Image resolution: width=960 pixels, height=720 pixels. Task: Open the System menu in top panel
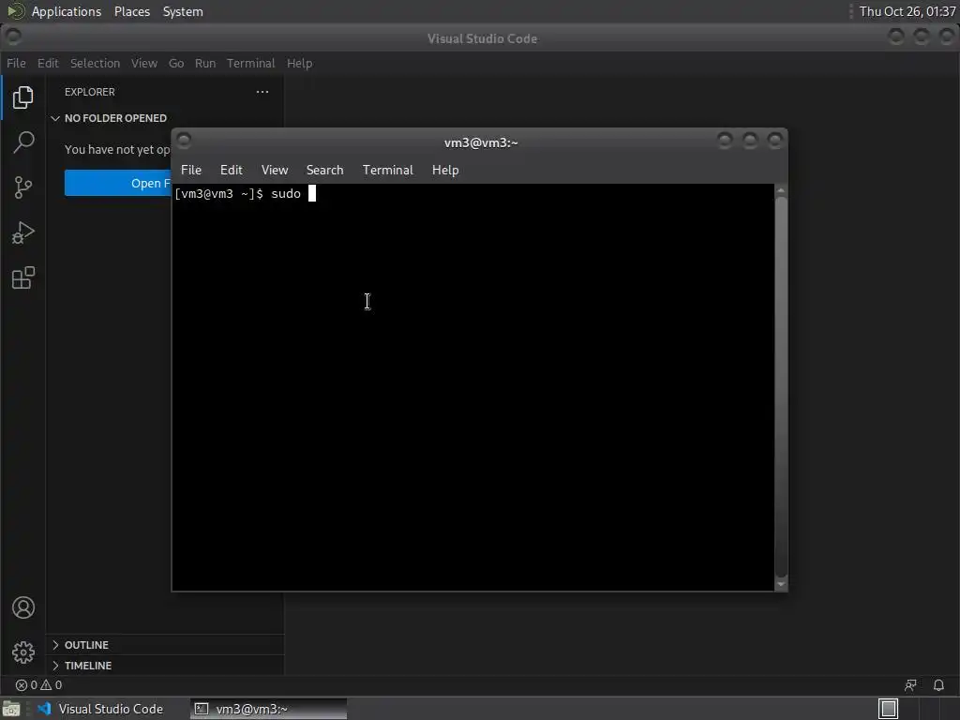(183, 11)
